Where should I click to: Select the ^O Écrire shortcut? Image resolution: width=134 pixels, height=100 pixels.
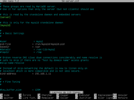(25, 95)
